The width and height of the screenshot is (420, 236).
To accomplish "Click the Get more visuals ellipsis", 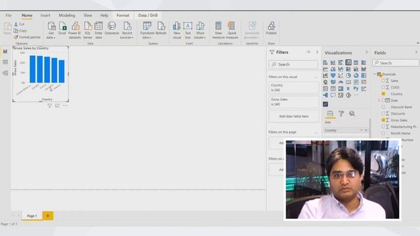I will 356,95.
